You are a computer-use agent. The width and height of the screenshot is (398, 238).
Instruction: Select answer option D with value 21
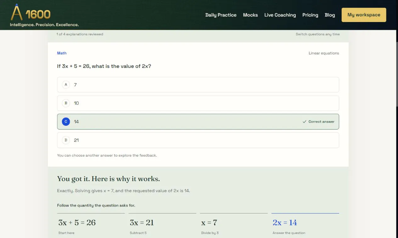198,140
